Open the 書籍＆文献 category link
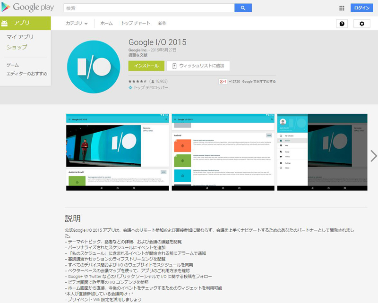Screen dimensions: 378x303 [x=138, y=55]
